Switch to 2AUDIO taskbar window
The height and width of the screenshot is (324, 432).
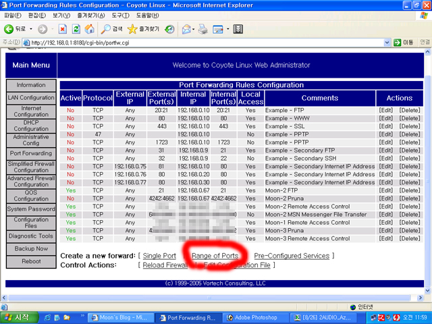[x=323, y=318]
